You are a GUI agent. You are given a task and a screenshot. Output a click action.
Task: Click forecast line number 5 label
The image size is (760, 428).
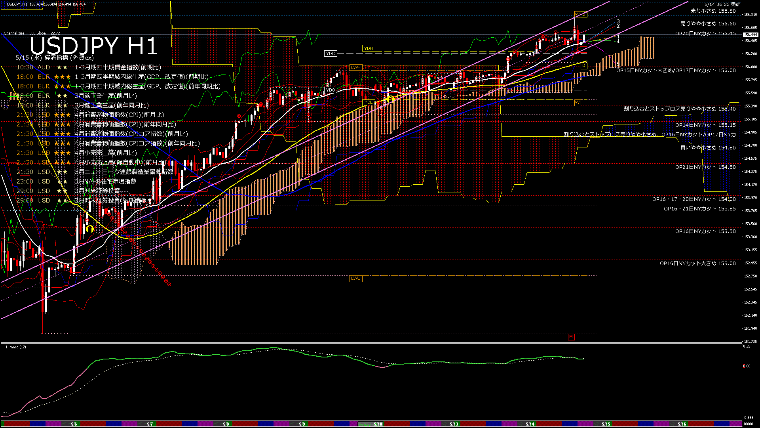(618, 63)
